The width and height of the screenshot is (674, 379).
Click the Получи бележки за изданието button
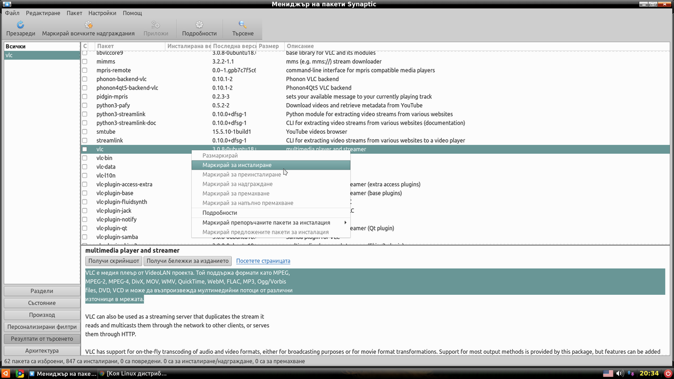point(188,261)
